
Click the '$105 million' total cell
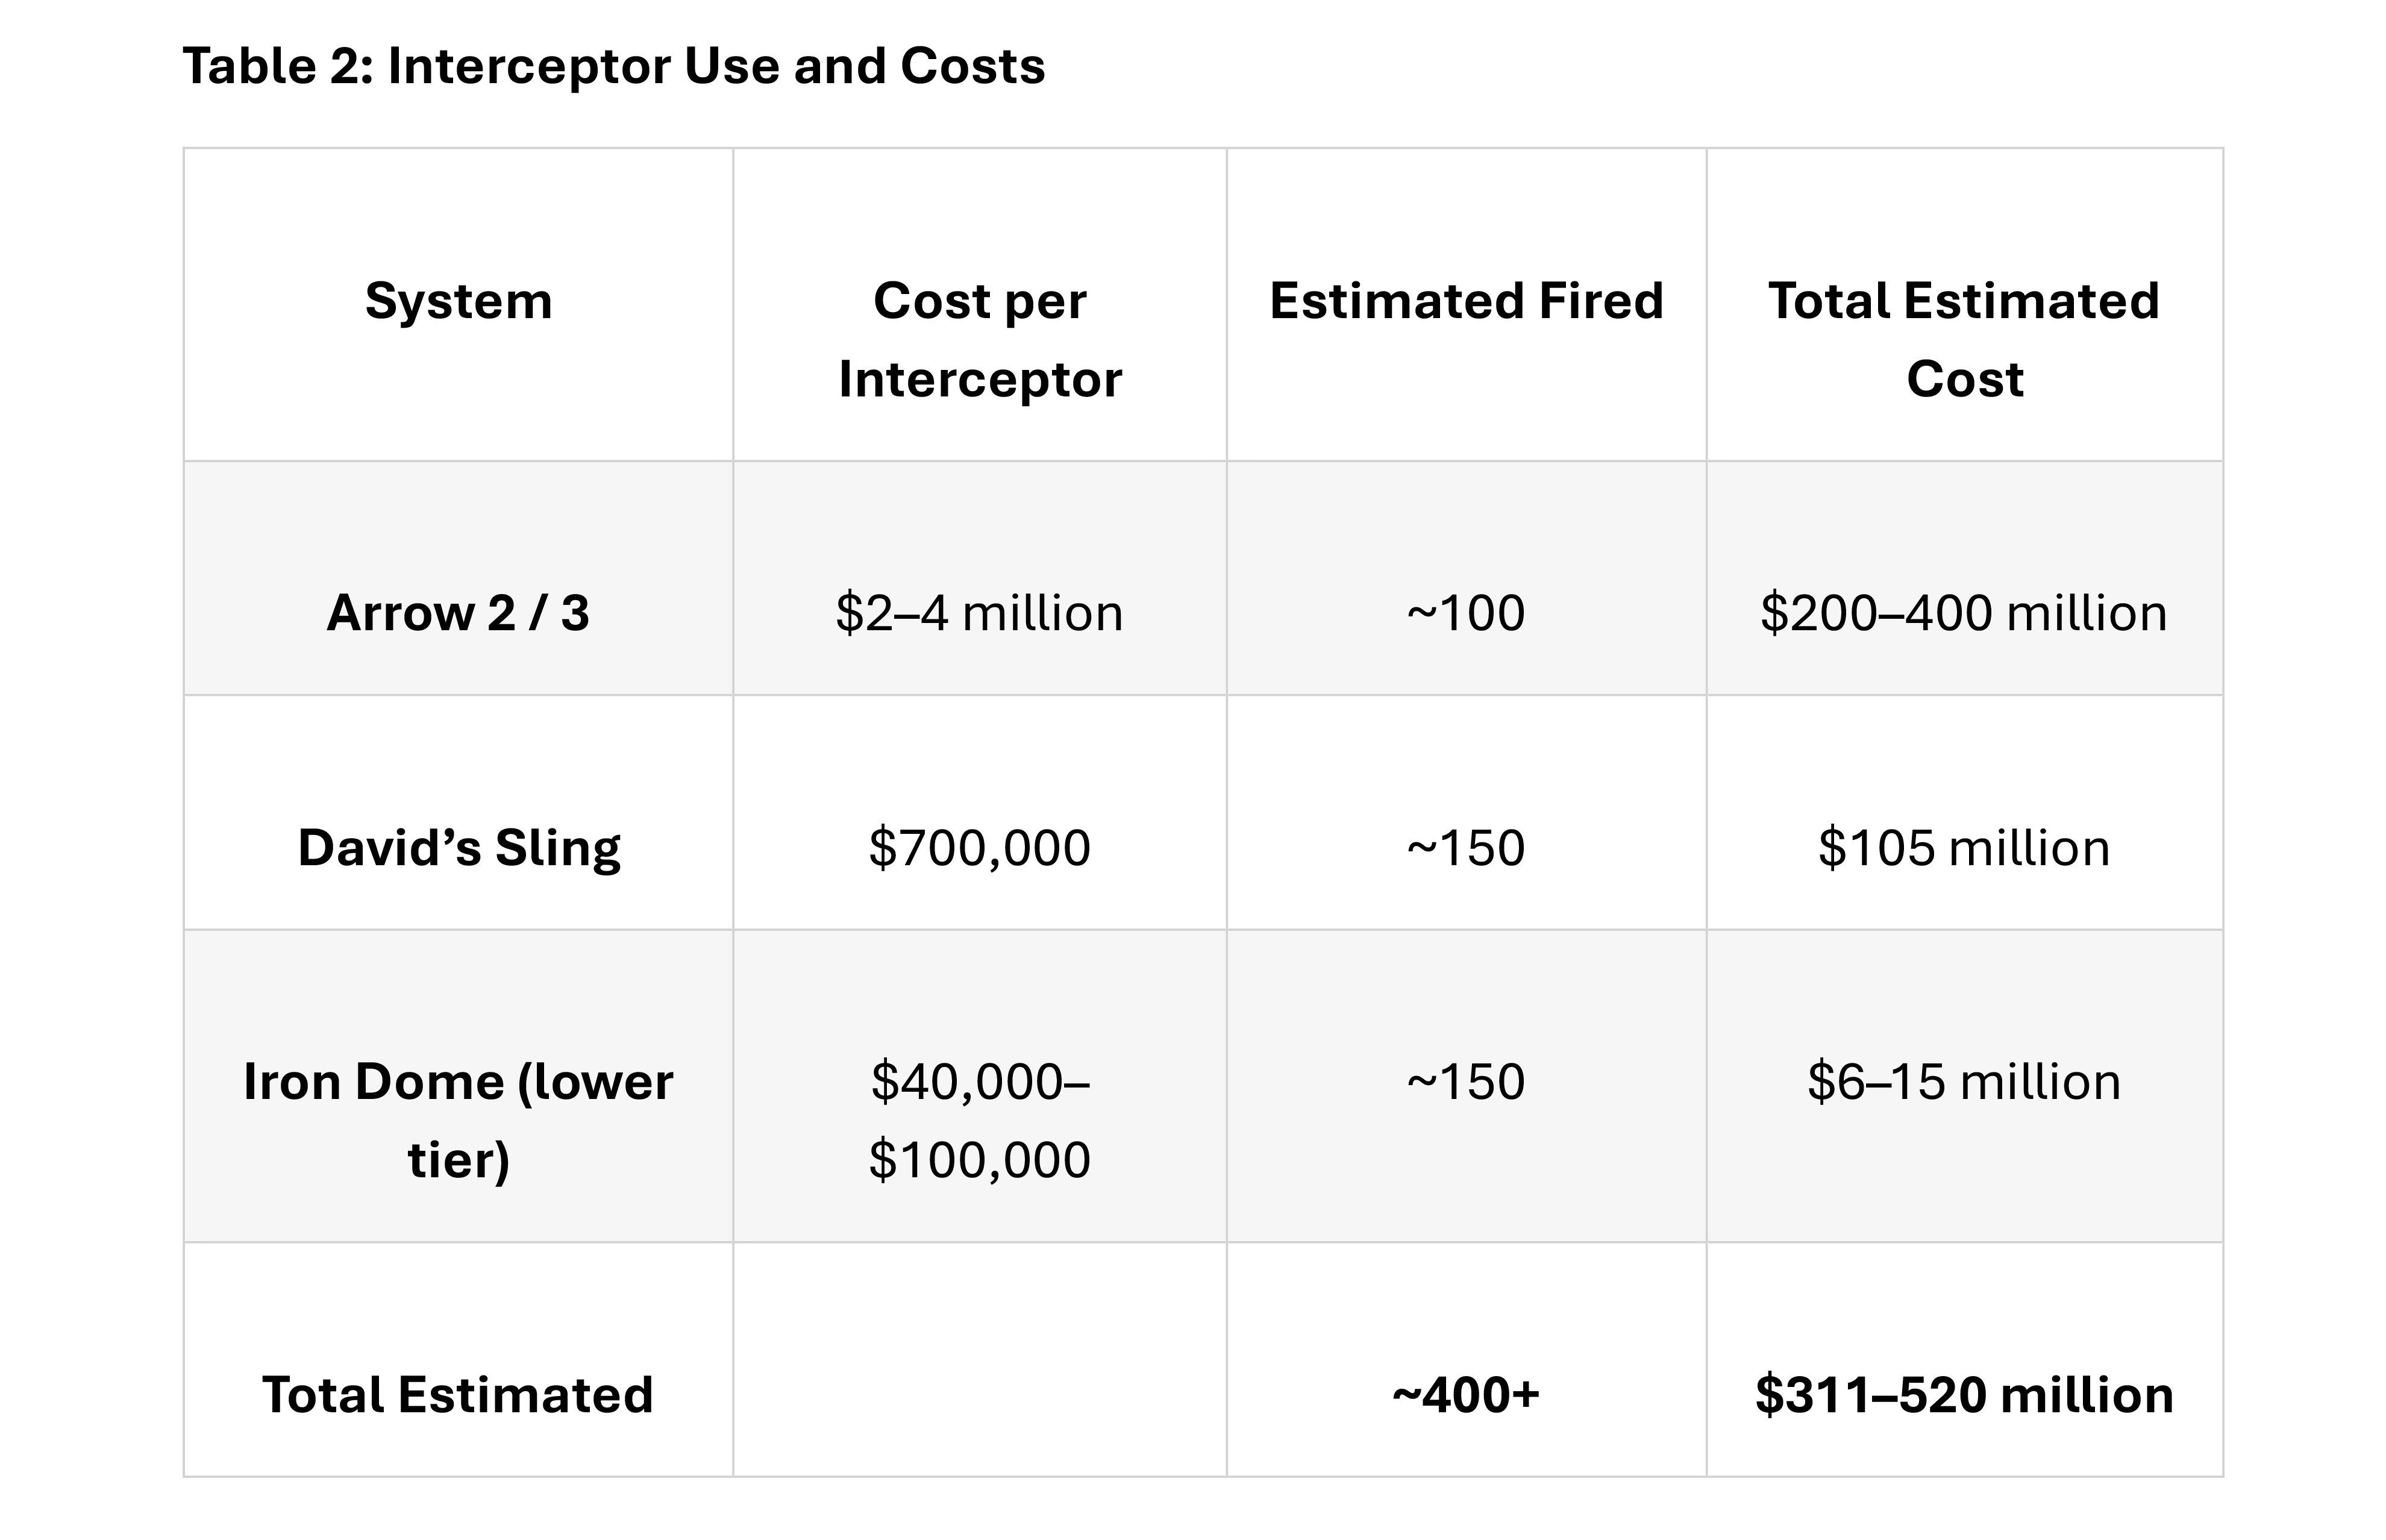click(1964, 848)
